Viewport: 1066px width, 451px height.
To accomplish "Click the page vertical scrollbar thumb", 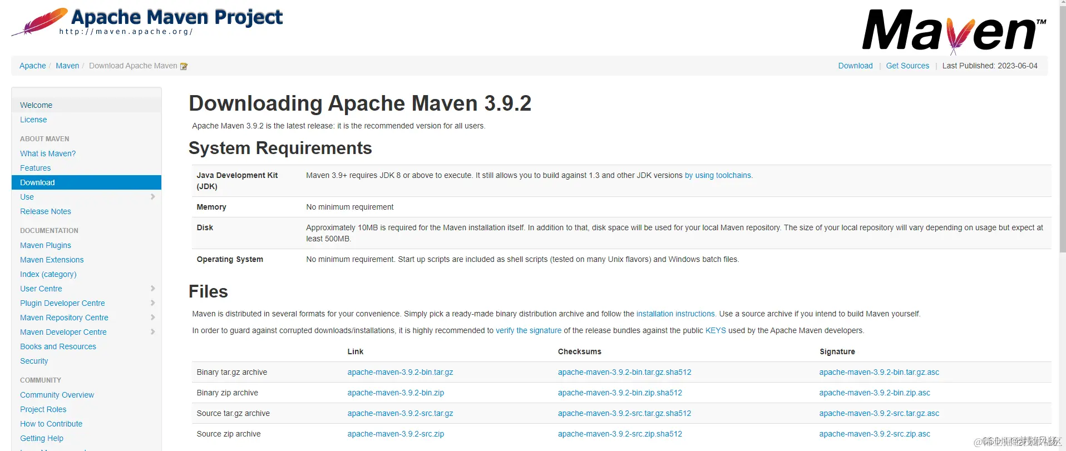I will point(1062,131).
